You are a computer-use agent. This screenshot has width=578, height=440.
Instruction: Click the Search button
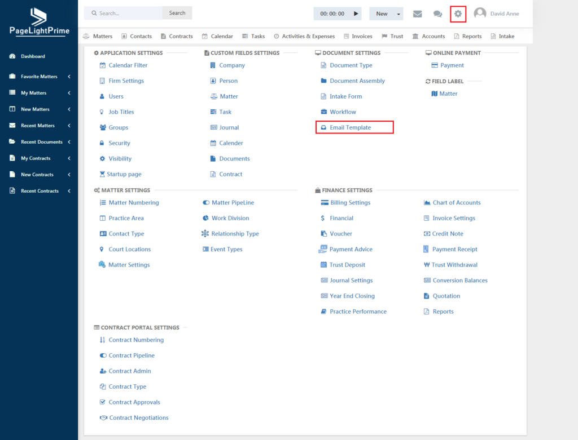pyautogui.click(x=177, y=13)
